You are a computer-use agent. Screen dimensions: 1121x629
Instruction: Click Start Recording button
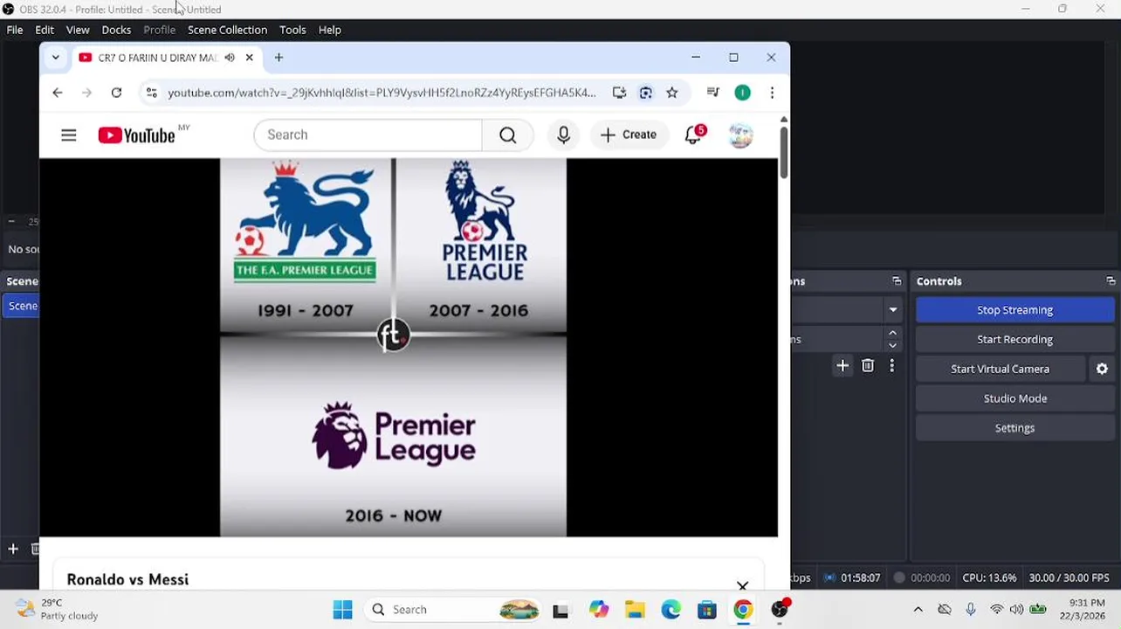(x=1014, y=340)
